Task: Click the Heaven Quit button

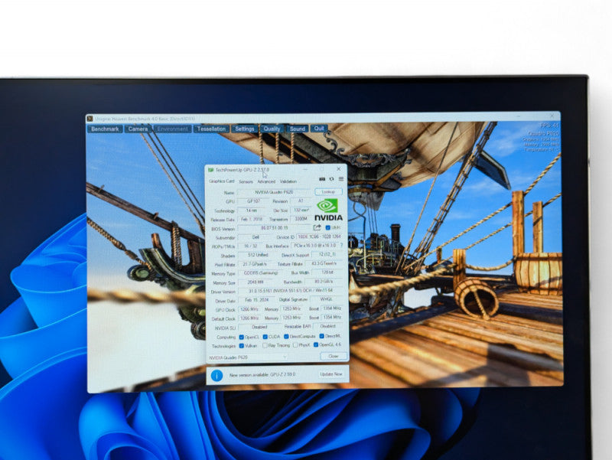Action: (x=319, y=128)
